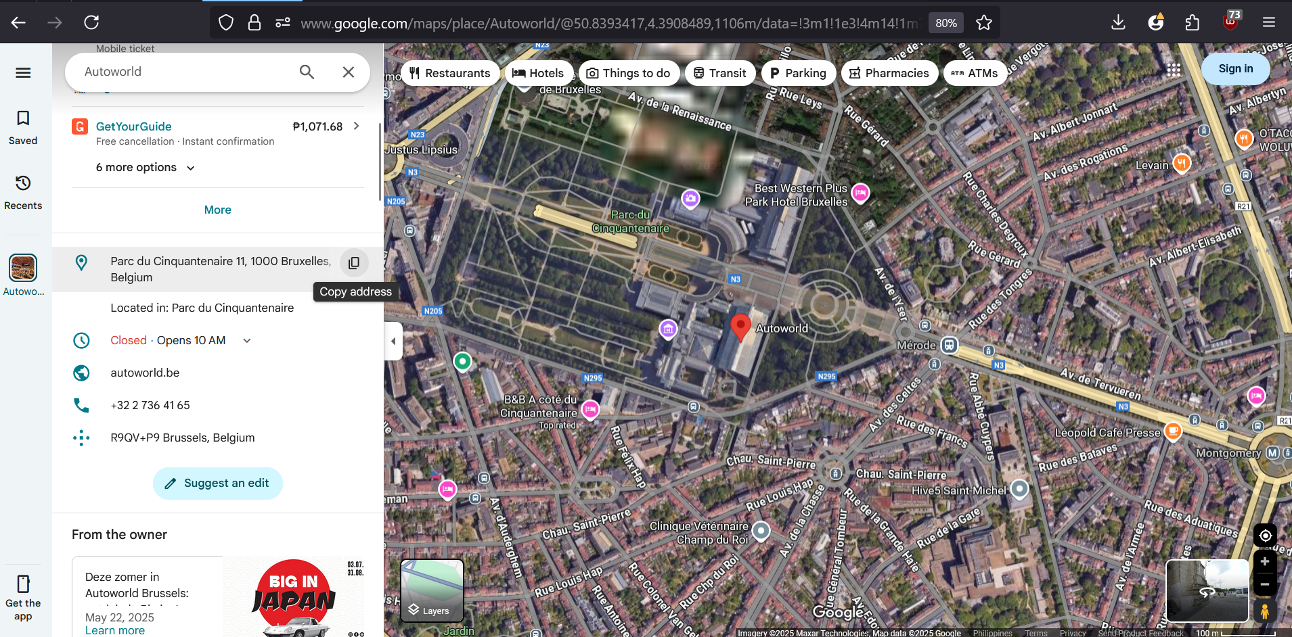Click B&B A côté du Cinquantenaire marker
The height and width of the screenshot is (637, 1292).
[590, 409]
